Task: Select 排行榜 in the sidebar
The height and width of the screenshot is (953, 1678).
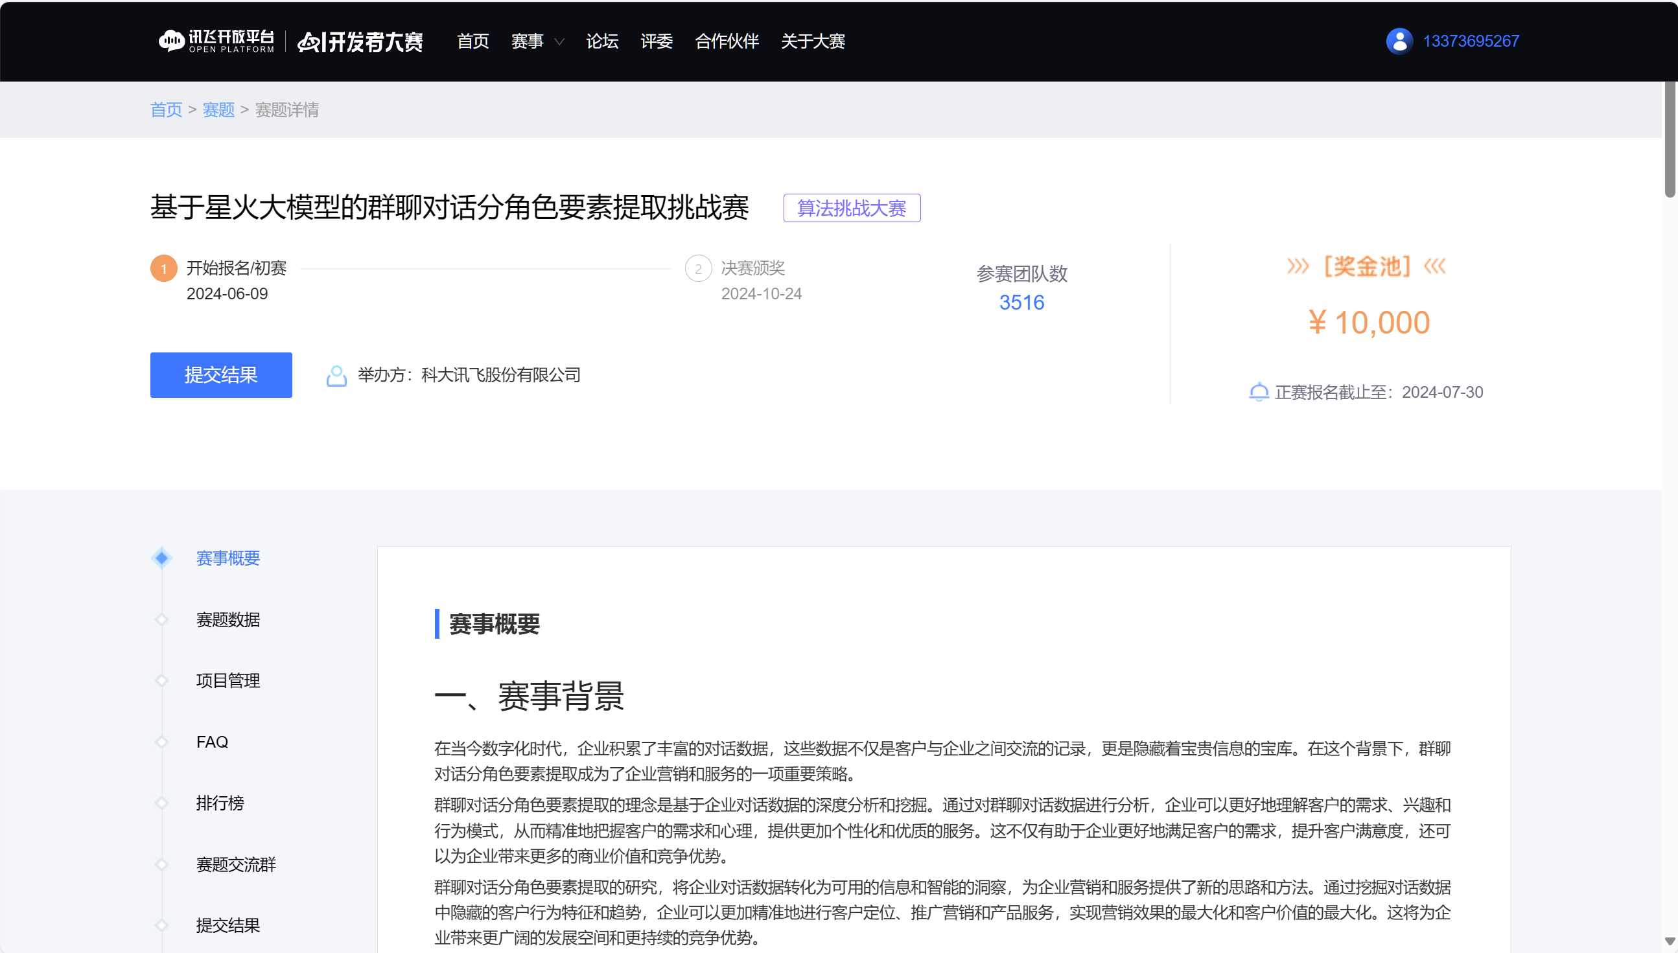Action: coord(220,803)
